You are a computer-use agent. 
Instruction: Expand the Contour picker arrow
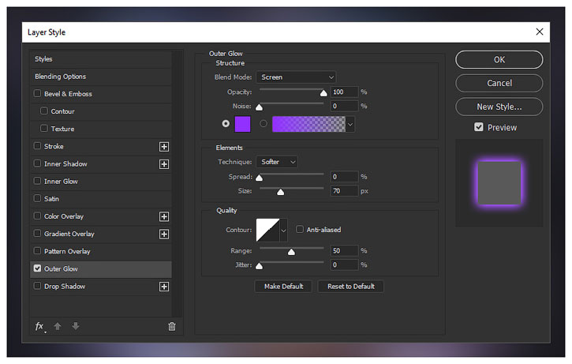pos(283,231)
